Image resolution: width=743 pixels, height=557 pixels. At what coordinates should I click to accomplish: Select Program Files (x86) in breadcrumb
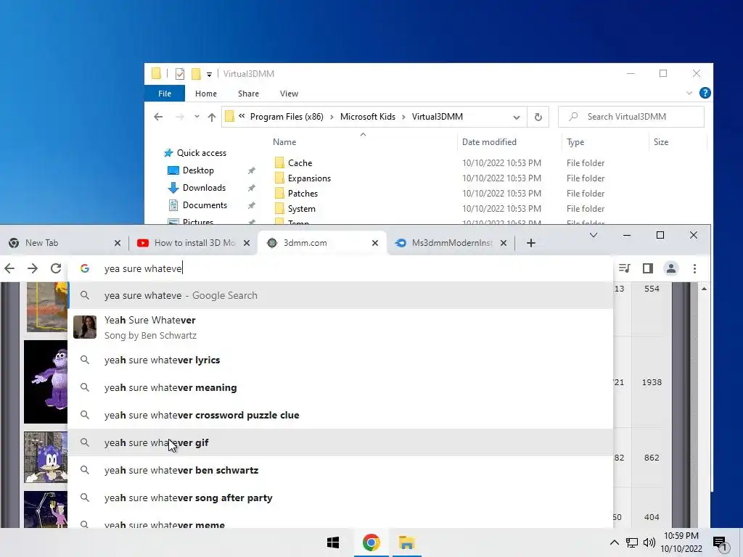[x=287, y=117]
